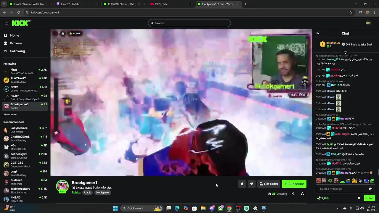The height and width of the screenshot is (213, 379).
Task: Click the green Chat send button
Action: coord(370,198)
